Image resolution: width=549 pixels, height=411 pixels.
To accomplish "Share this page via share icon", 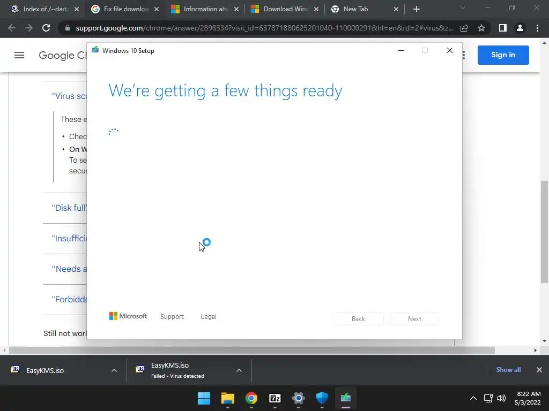I will [x=464, y=28].
